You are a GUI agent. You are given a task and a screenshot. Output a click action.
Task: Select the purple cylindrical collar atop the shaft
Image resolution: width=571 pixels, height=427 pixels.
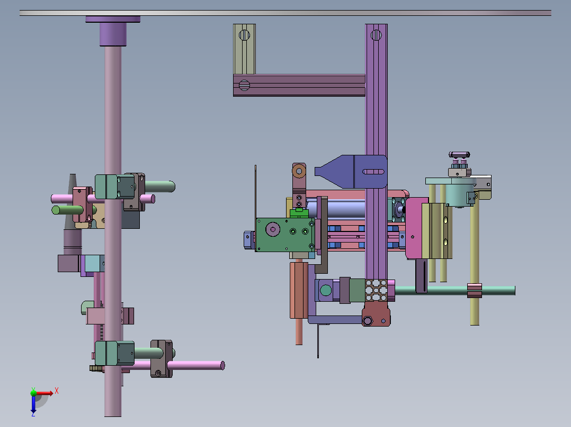click(x=113, y=34)
